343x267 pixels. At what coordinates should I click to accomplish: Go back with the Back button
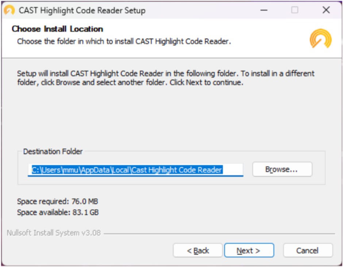coord(198,251)
